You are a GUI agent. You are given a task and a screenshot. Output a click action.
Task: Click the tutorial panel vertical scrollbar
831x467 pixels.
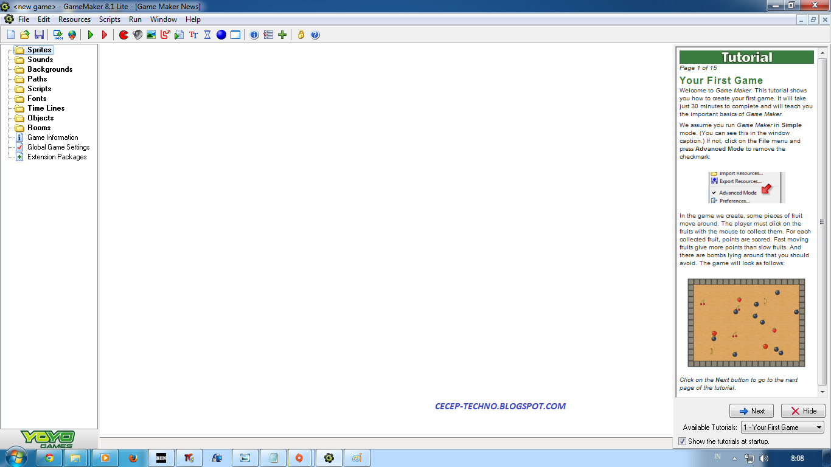[x=822, y=222]
